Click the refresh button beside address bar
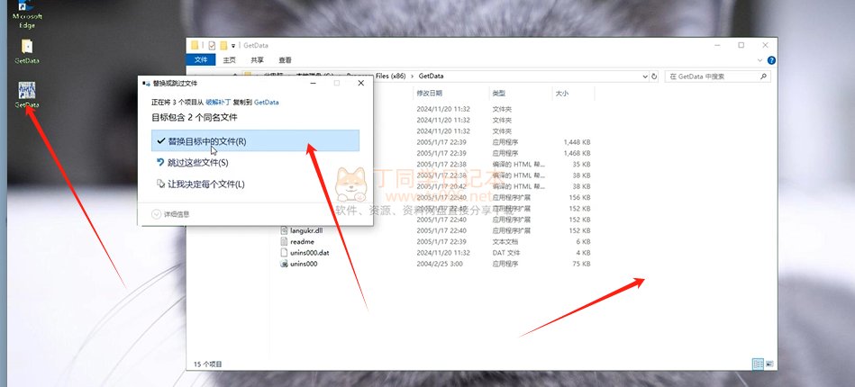855x387 pixels. coord(652,76)
